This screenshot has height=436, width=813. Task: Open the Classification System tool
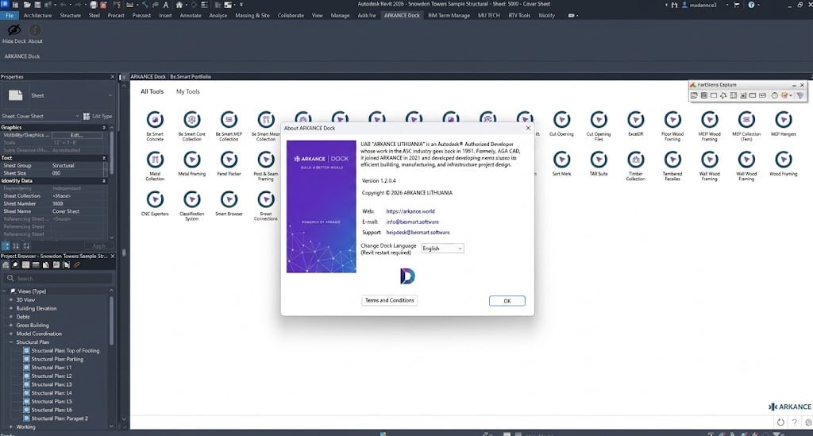click(x=192, y=199)
